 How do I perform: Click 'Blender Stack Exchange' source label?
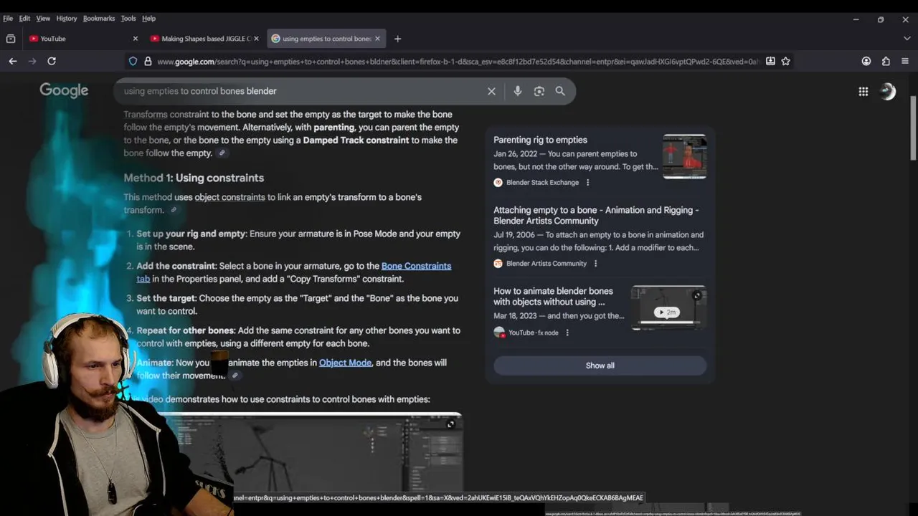542,183
